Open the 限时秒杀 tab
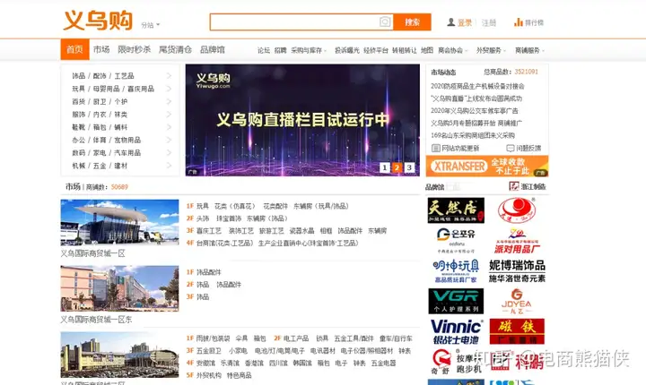Image resolution: width=646 pixels, height=385 pixels. coord(135,49)
